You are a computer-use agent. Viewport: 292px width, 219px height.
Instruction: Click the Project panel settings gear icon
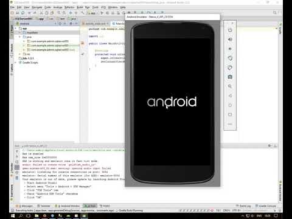(x=71, y=24)
